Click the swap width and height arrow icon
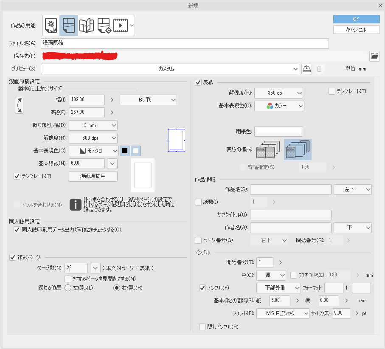Screen dimensions: 385x349 pos(19,105)
